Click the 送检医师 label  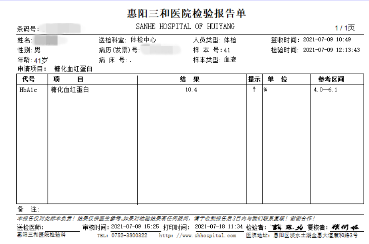[x=31, y=227]
